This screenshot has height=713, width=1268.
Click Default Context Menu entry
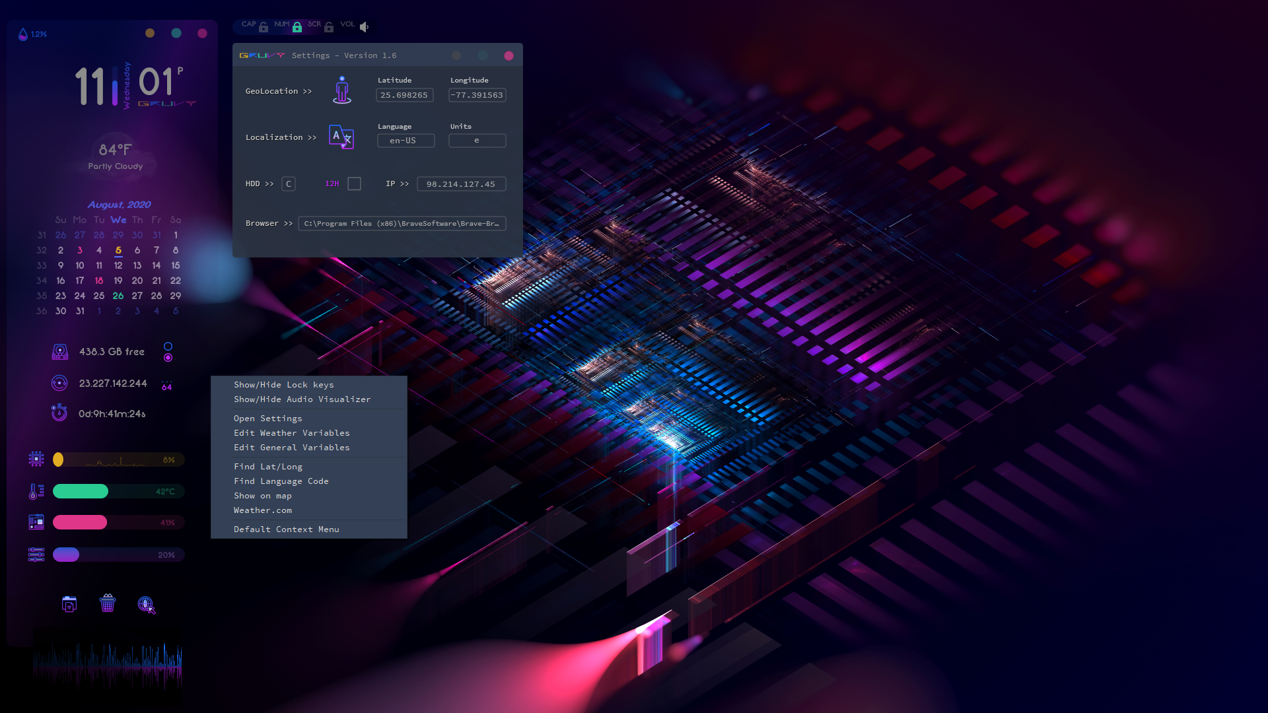coord(287,529)
